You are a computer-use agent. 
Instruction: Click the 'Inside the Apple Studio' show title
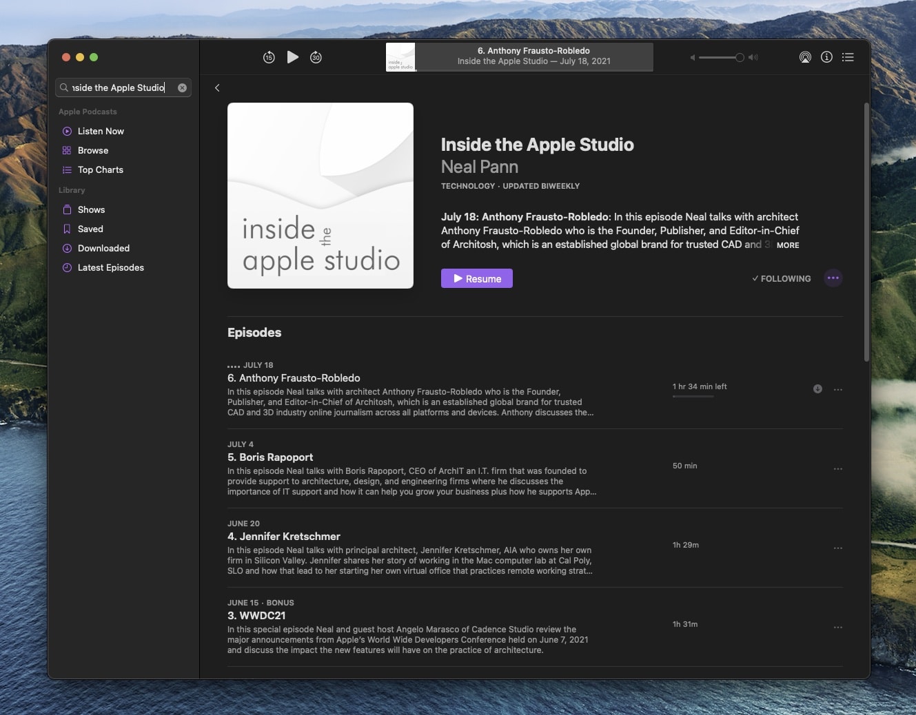click(x=538, y=145)
